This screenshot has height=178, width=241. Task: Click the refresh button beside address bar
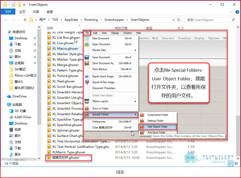[x=178, y=20]
